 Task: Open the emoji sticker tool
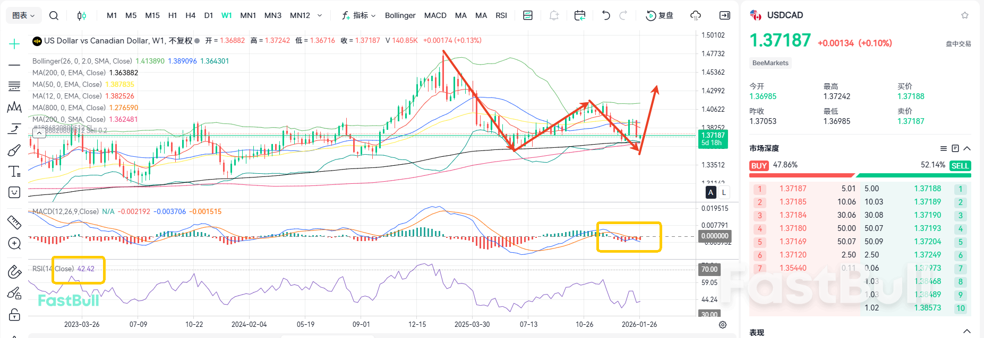[14, 192]
